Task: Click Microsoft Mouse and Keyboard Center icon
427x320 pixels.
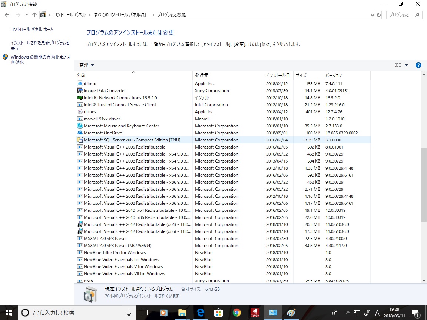Action: pyautogui.click(x=80, y=126)
